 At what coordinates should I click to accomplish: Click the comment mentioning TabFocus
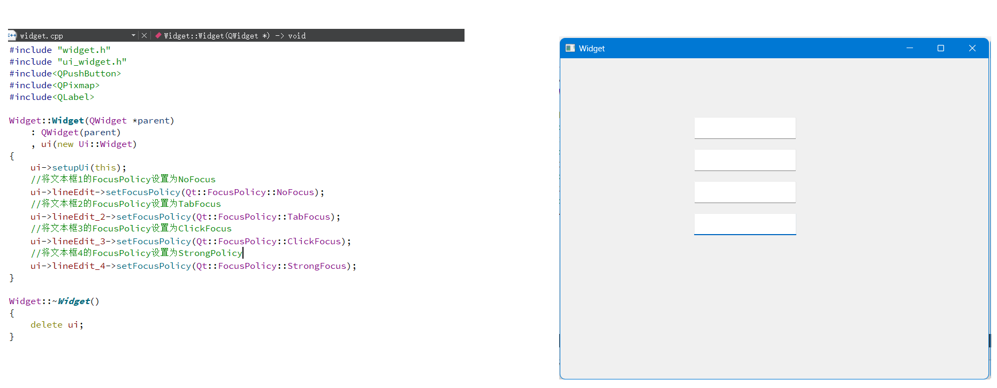click(126, 204)
